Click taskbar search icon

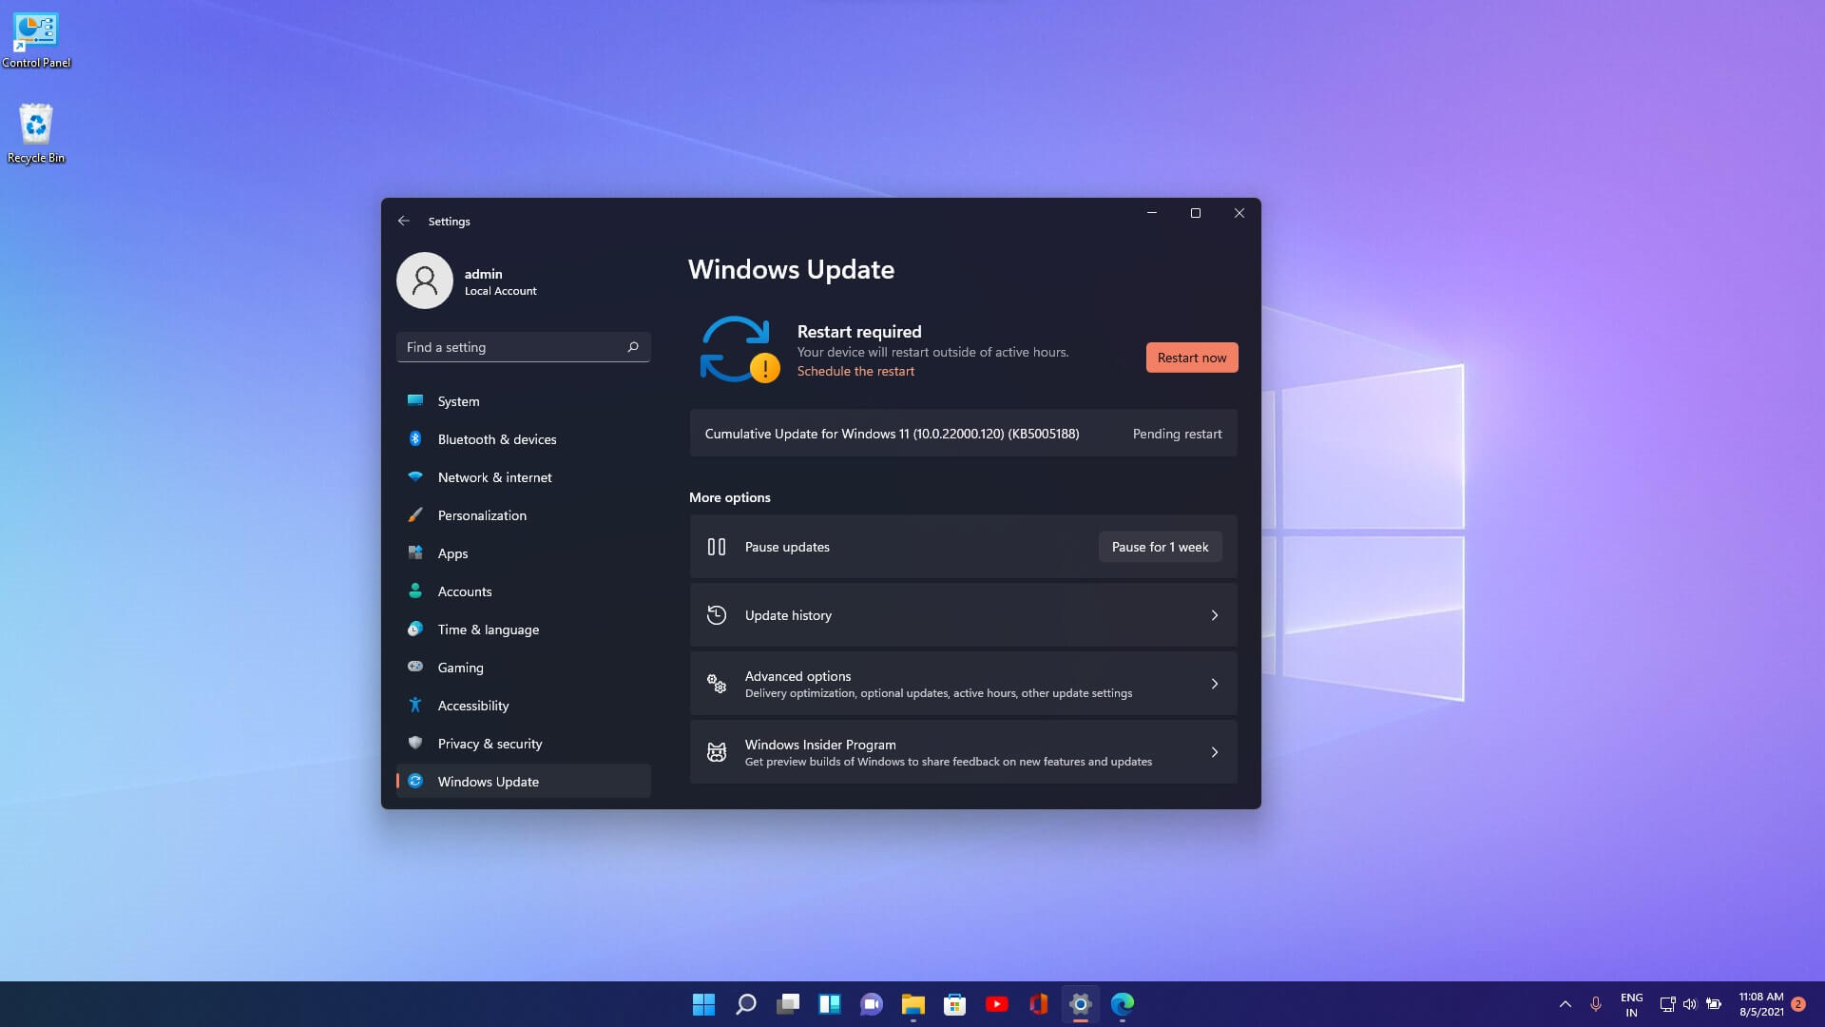point(744,1003)
